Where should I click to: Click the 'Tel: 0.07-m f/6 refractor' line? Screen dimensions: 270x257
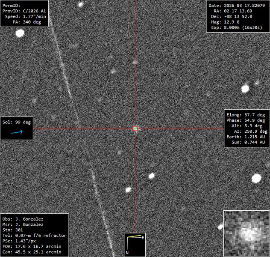tap(35, 236)
